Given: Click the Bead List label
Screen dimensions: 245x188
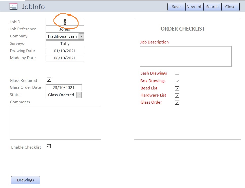Looking at the screenshot, I should 149,88.
